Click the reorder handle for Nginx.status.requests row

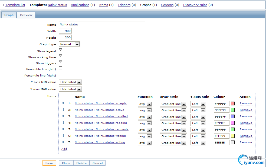[63, 129]
